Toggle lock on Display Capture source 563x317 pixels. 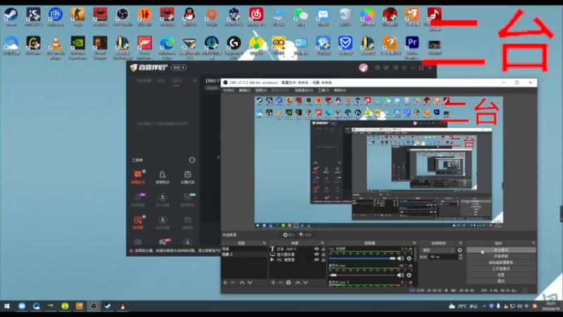coord(323,254)
